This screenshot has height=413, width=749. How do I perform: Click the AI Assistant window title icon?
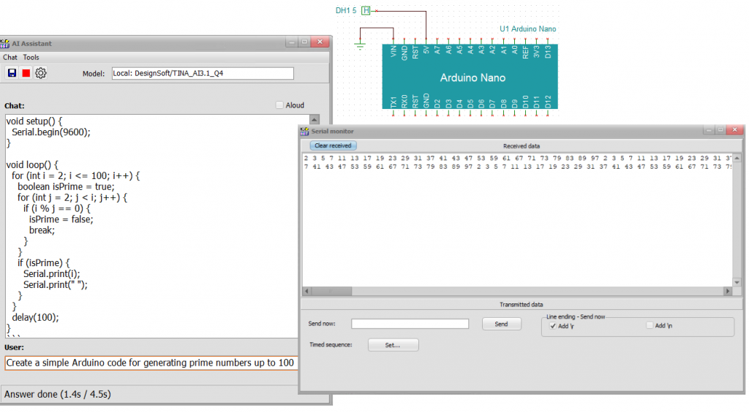click(x=5, y=43)
